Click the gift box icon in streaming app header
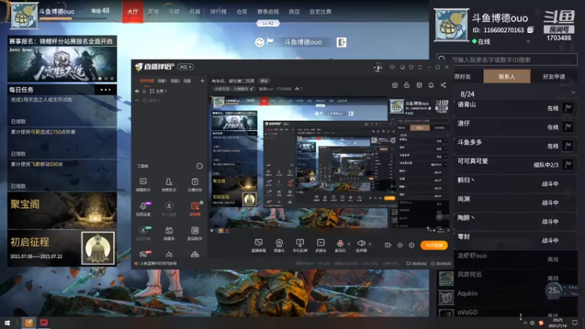The image size is (585, 329). point(395,85)
